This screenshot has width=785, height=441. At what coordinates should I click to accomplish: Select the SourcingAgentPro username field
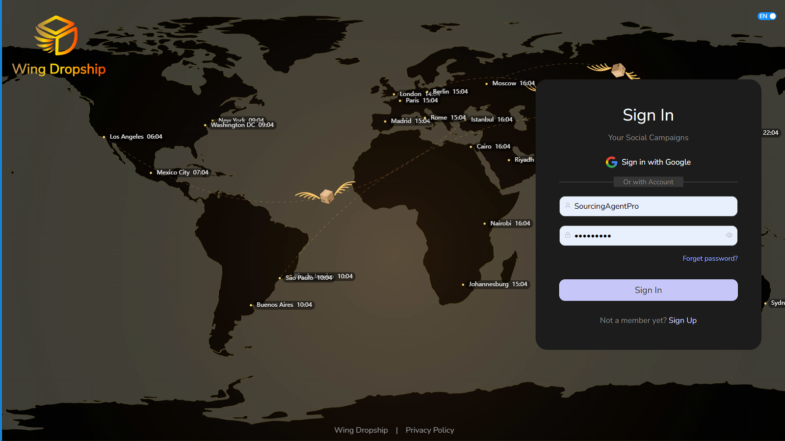(648, 206)
